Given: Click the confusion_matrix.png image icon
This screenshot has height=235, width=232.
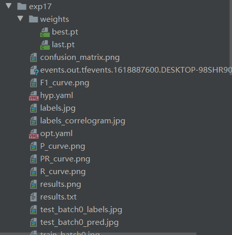Looking at the screenshot, I should (x=34, y=57).
